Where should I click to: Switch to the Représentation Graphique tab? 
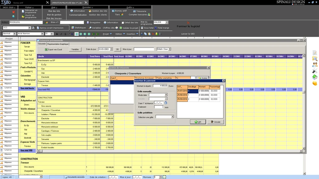58,44
